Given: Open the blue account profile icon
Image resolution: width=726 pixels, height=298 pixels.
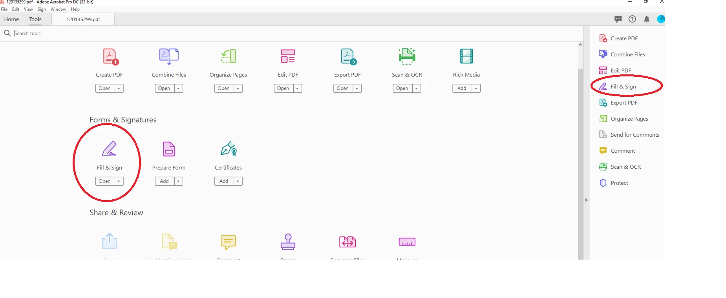Looking at the screenshot, I should 661,19.
